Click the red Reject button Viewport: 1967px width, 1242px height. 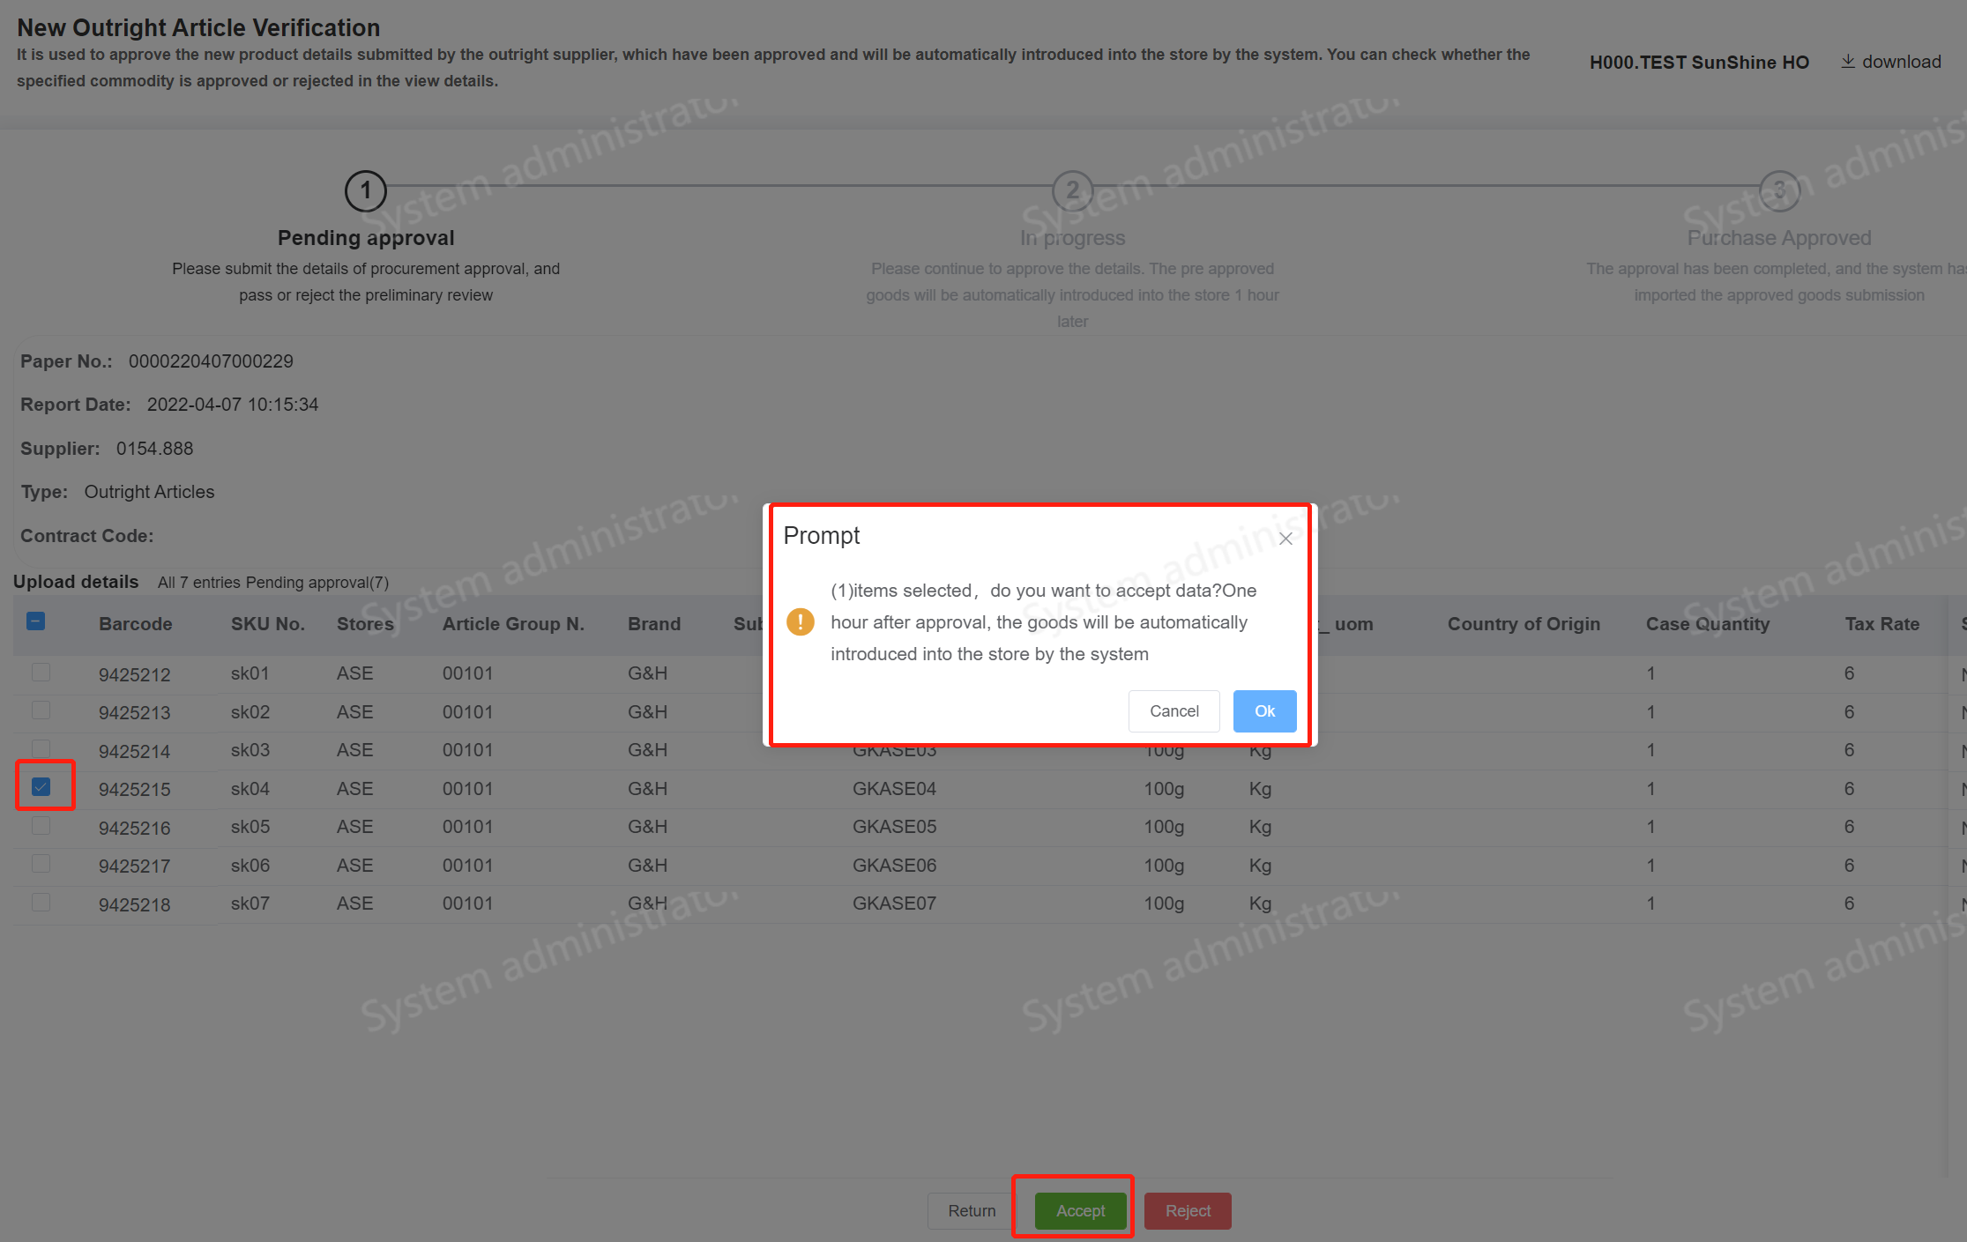tap(1187, 1210)
